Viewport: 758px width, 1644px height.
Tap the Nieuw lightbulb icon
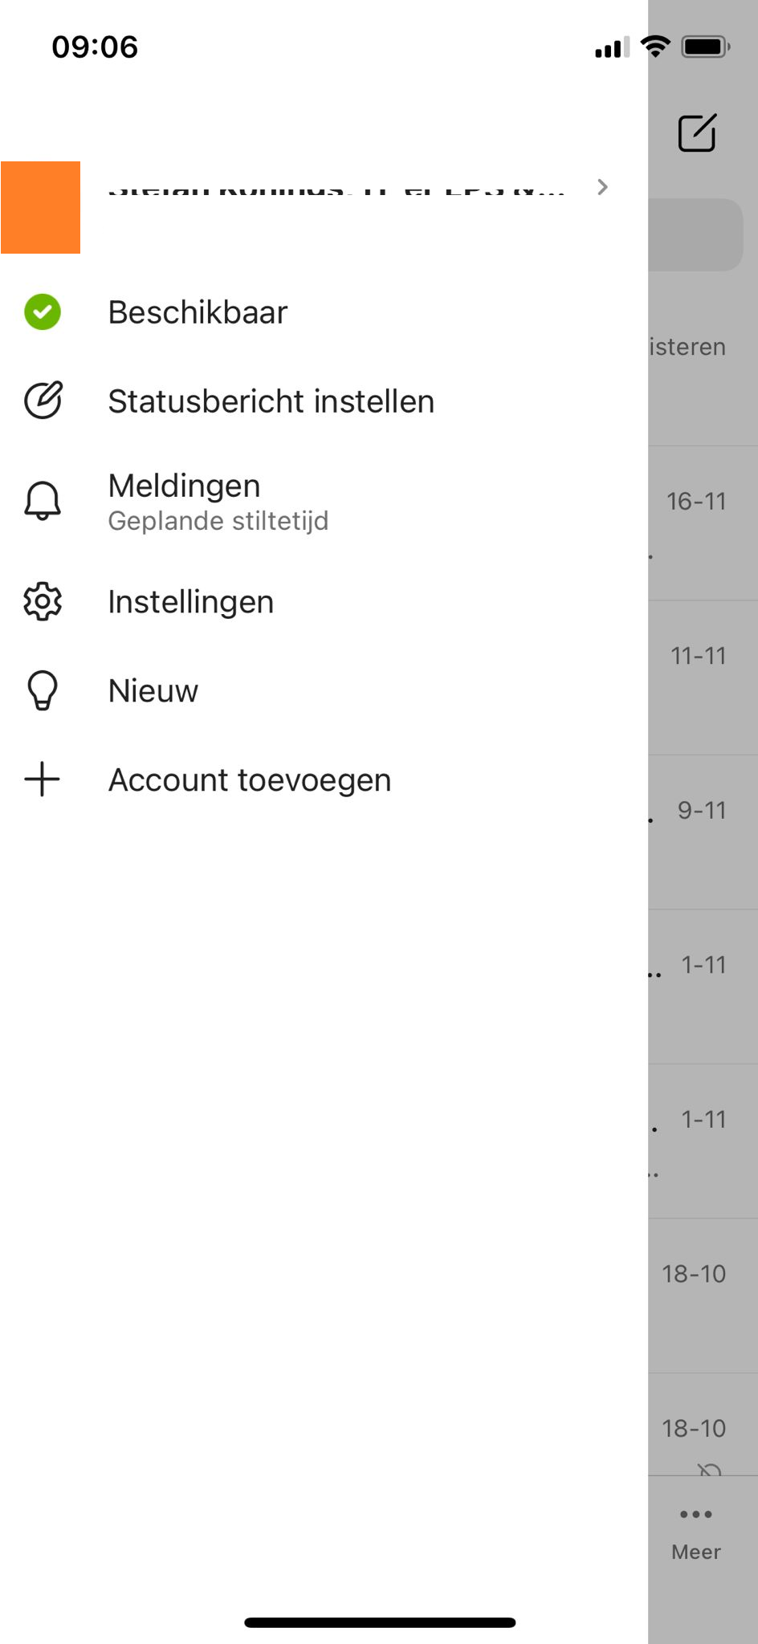click(x=43, y=690)
